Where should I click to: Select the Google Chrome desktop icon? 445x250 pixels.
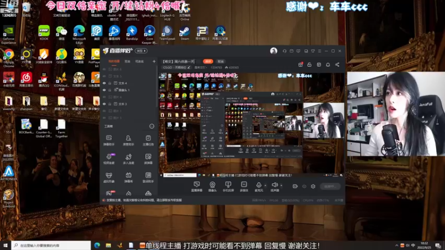click(x=9, y=58)
